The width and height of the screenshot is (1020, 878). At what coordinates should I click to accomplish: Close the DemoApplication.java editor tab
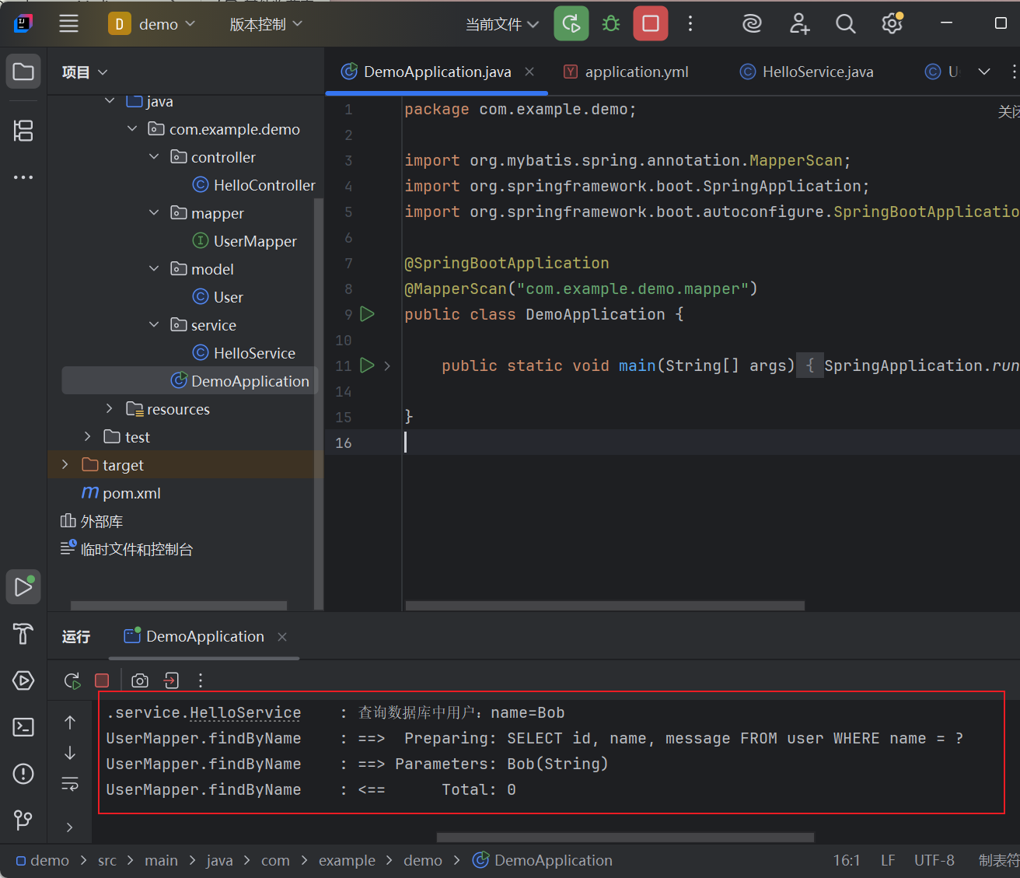tap(529, 72)
